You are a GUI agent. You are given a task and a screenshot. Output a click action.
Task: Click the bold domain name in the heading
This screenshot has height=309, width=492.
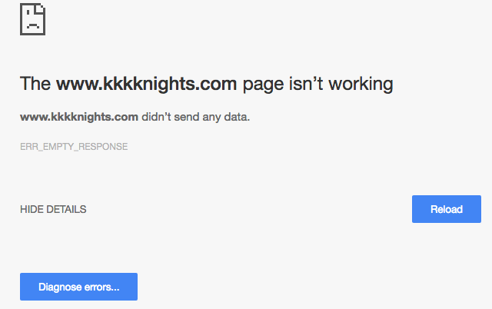146,84
